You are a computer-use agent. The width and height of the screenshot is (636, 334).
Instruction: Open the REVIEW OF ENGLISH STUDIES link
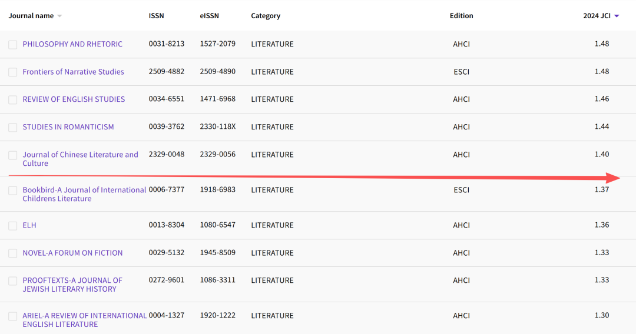point(74,99)
